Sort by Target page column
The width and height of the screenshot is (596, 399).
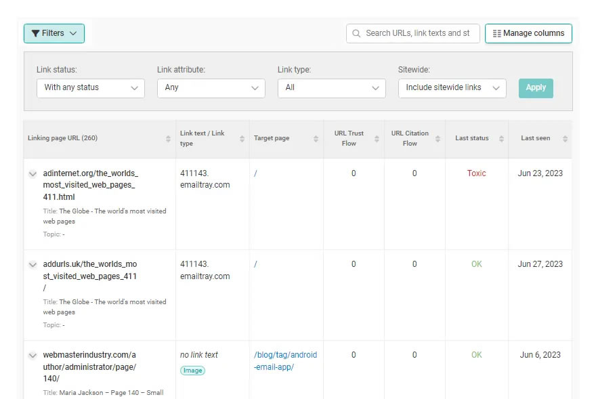[316, 139]
